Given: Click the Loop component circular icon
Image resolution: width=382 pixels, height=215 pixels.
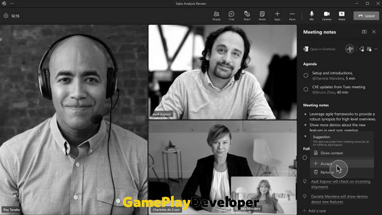Looking at the screenshot, I should coord(350,49).
